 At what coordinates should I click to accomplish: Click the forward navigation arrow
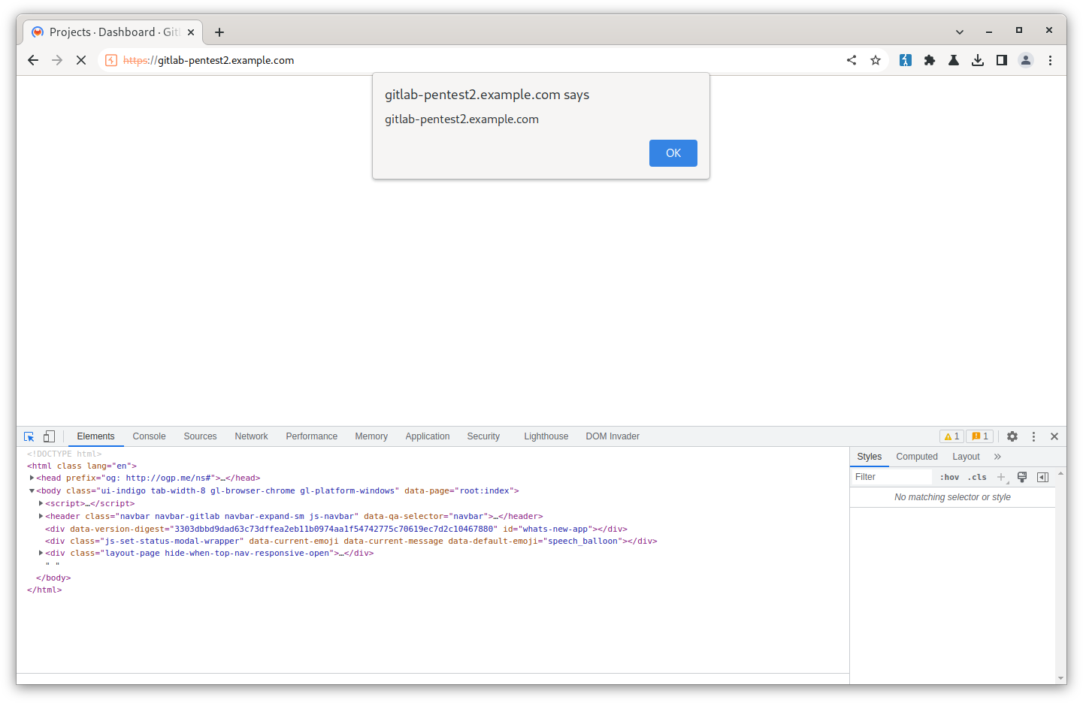57,60
